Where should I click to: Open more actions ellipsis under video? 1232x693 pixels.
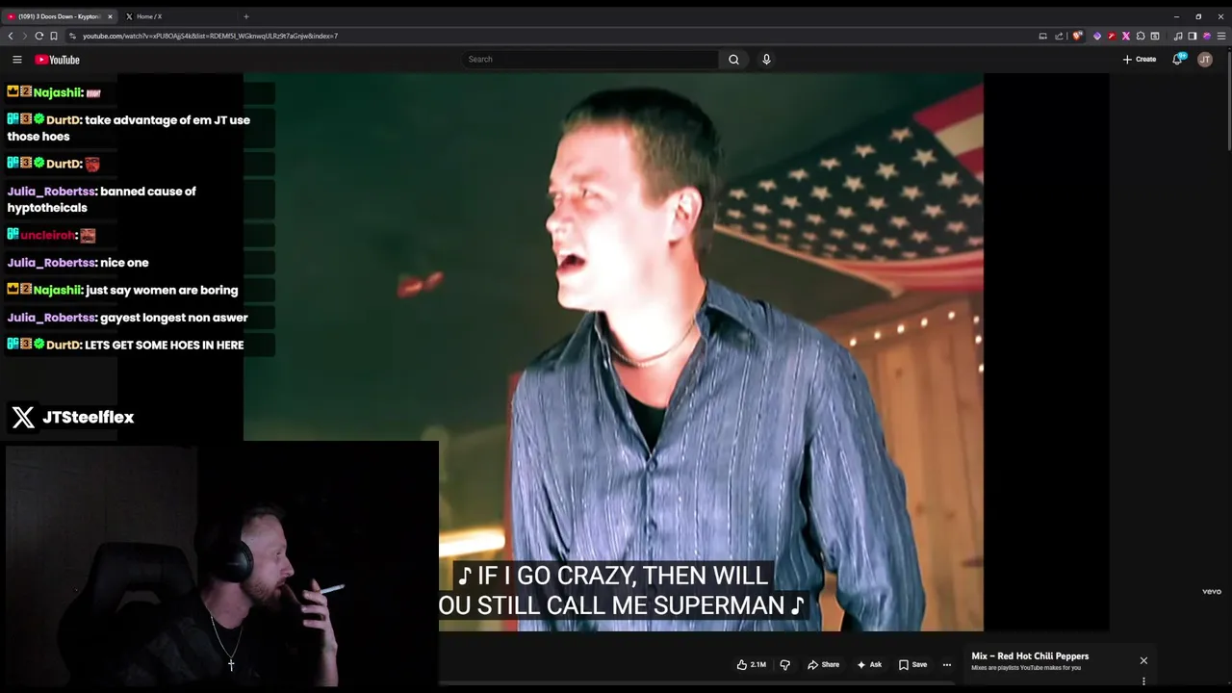tap(947, 664)
